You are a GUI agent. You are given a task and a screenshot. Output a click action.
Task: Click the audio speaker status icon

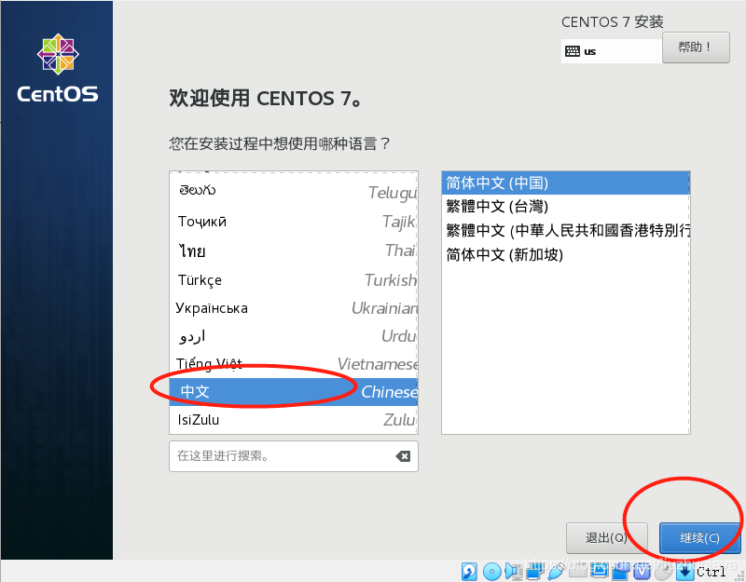click(x=513, y=572)
